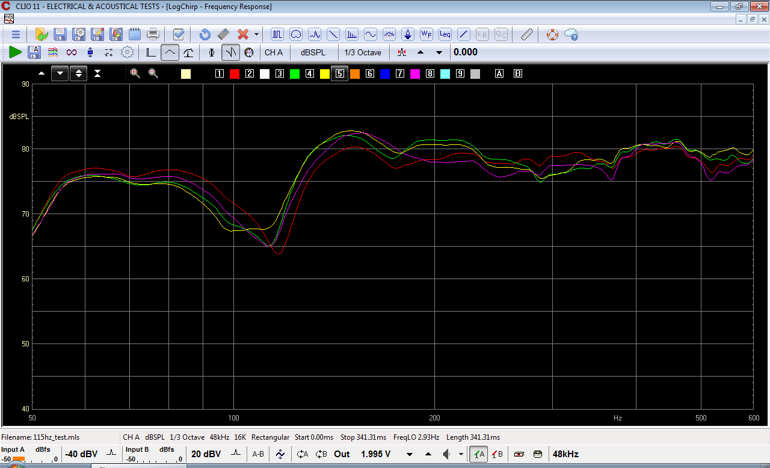Screen dimensions: 770x468
Task: Open the cloud online help icon
Action: [571, 34]
